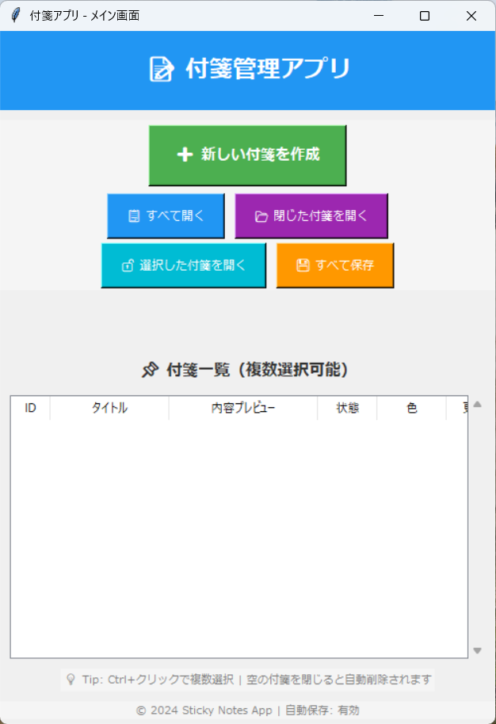
Task: Click the open-folder icon on 閉じた付箋を開く
Action: [x=261, y=216]
